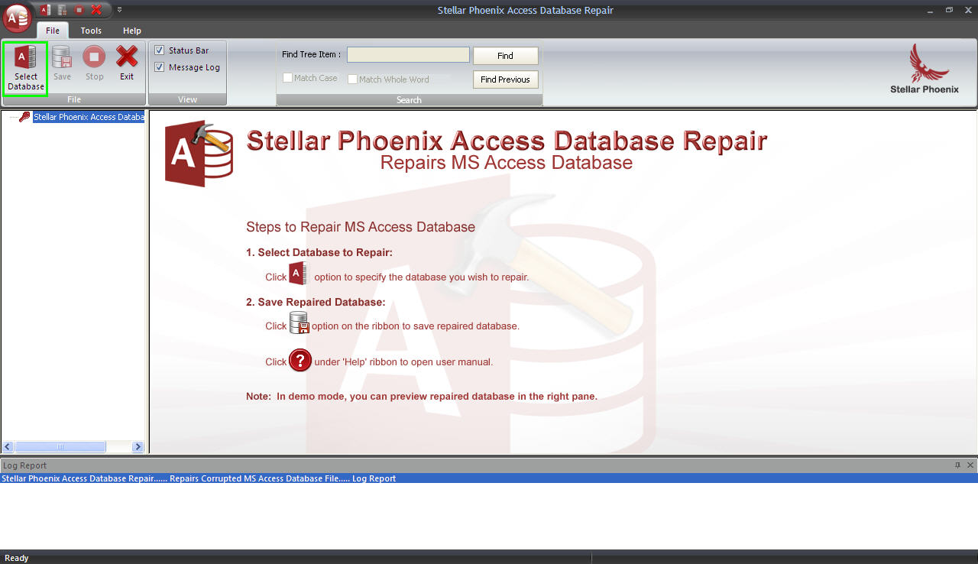The width and height of the screenshot is (978, 564).
Task: Open the quick access toolbar customize dropdown
Action: (119, 10)
